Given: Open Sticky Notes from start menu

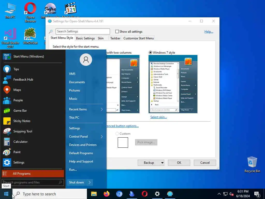Looking at the screenshot, I should [32, 121].
